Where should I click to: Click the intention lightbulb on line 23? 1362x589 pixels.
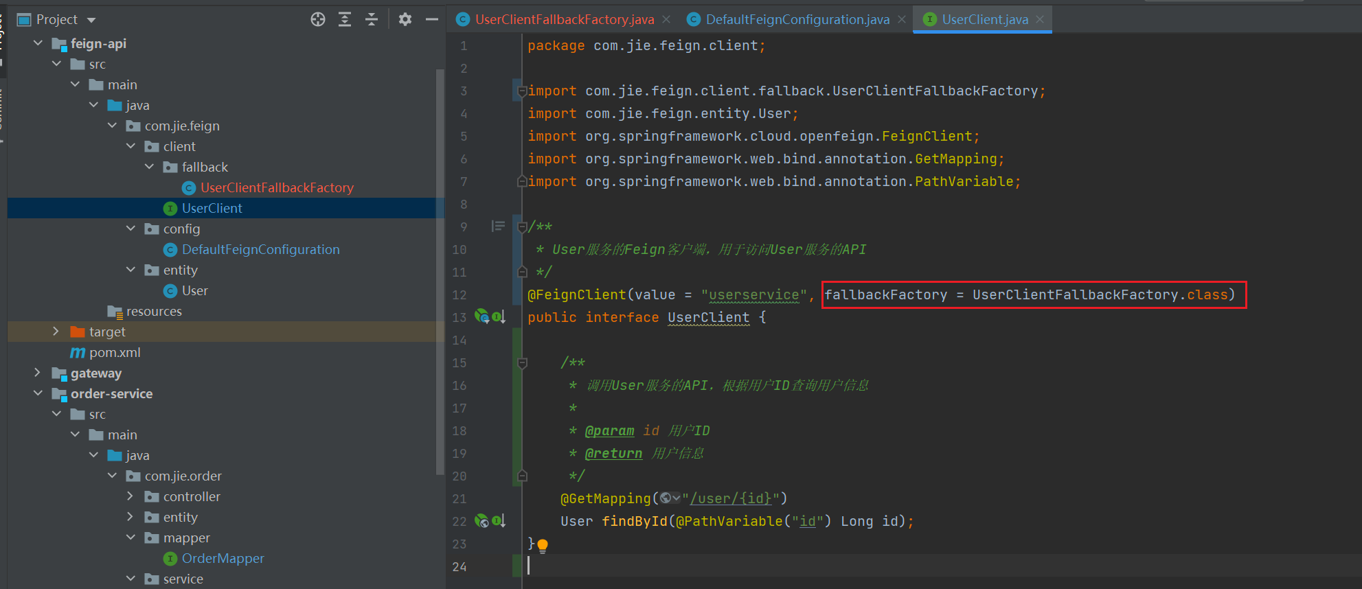543,546
